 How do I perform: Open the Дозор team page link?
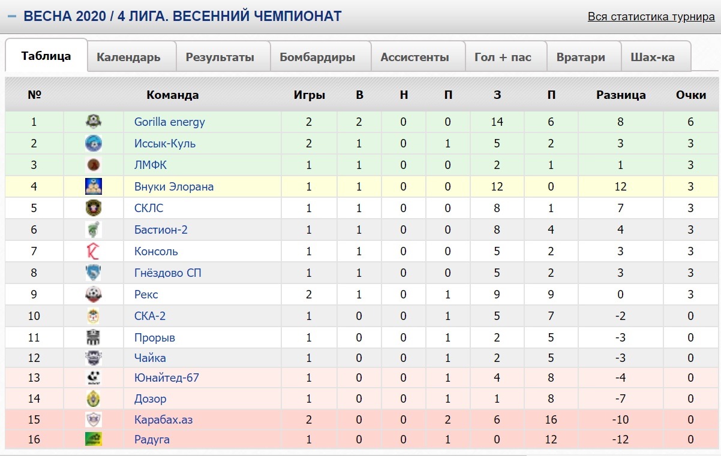[151, 398]
